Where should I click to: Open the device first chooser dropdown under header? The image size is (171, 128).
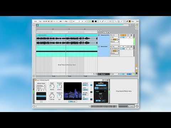point(41,86)
